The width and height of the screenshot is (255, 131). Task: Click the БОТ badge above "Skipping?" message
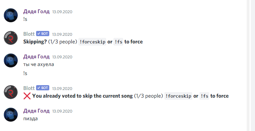click(43, 34)
